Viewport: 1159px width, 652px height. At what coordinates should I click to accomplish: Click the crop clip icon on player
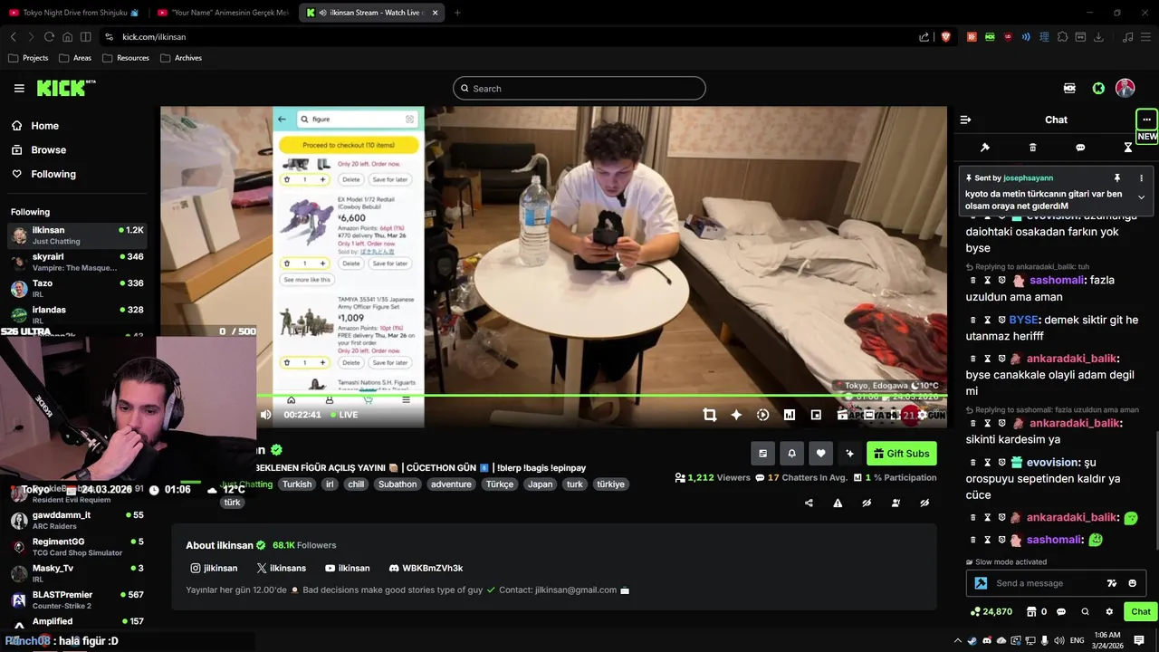coord(709,415)
